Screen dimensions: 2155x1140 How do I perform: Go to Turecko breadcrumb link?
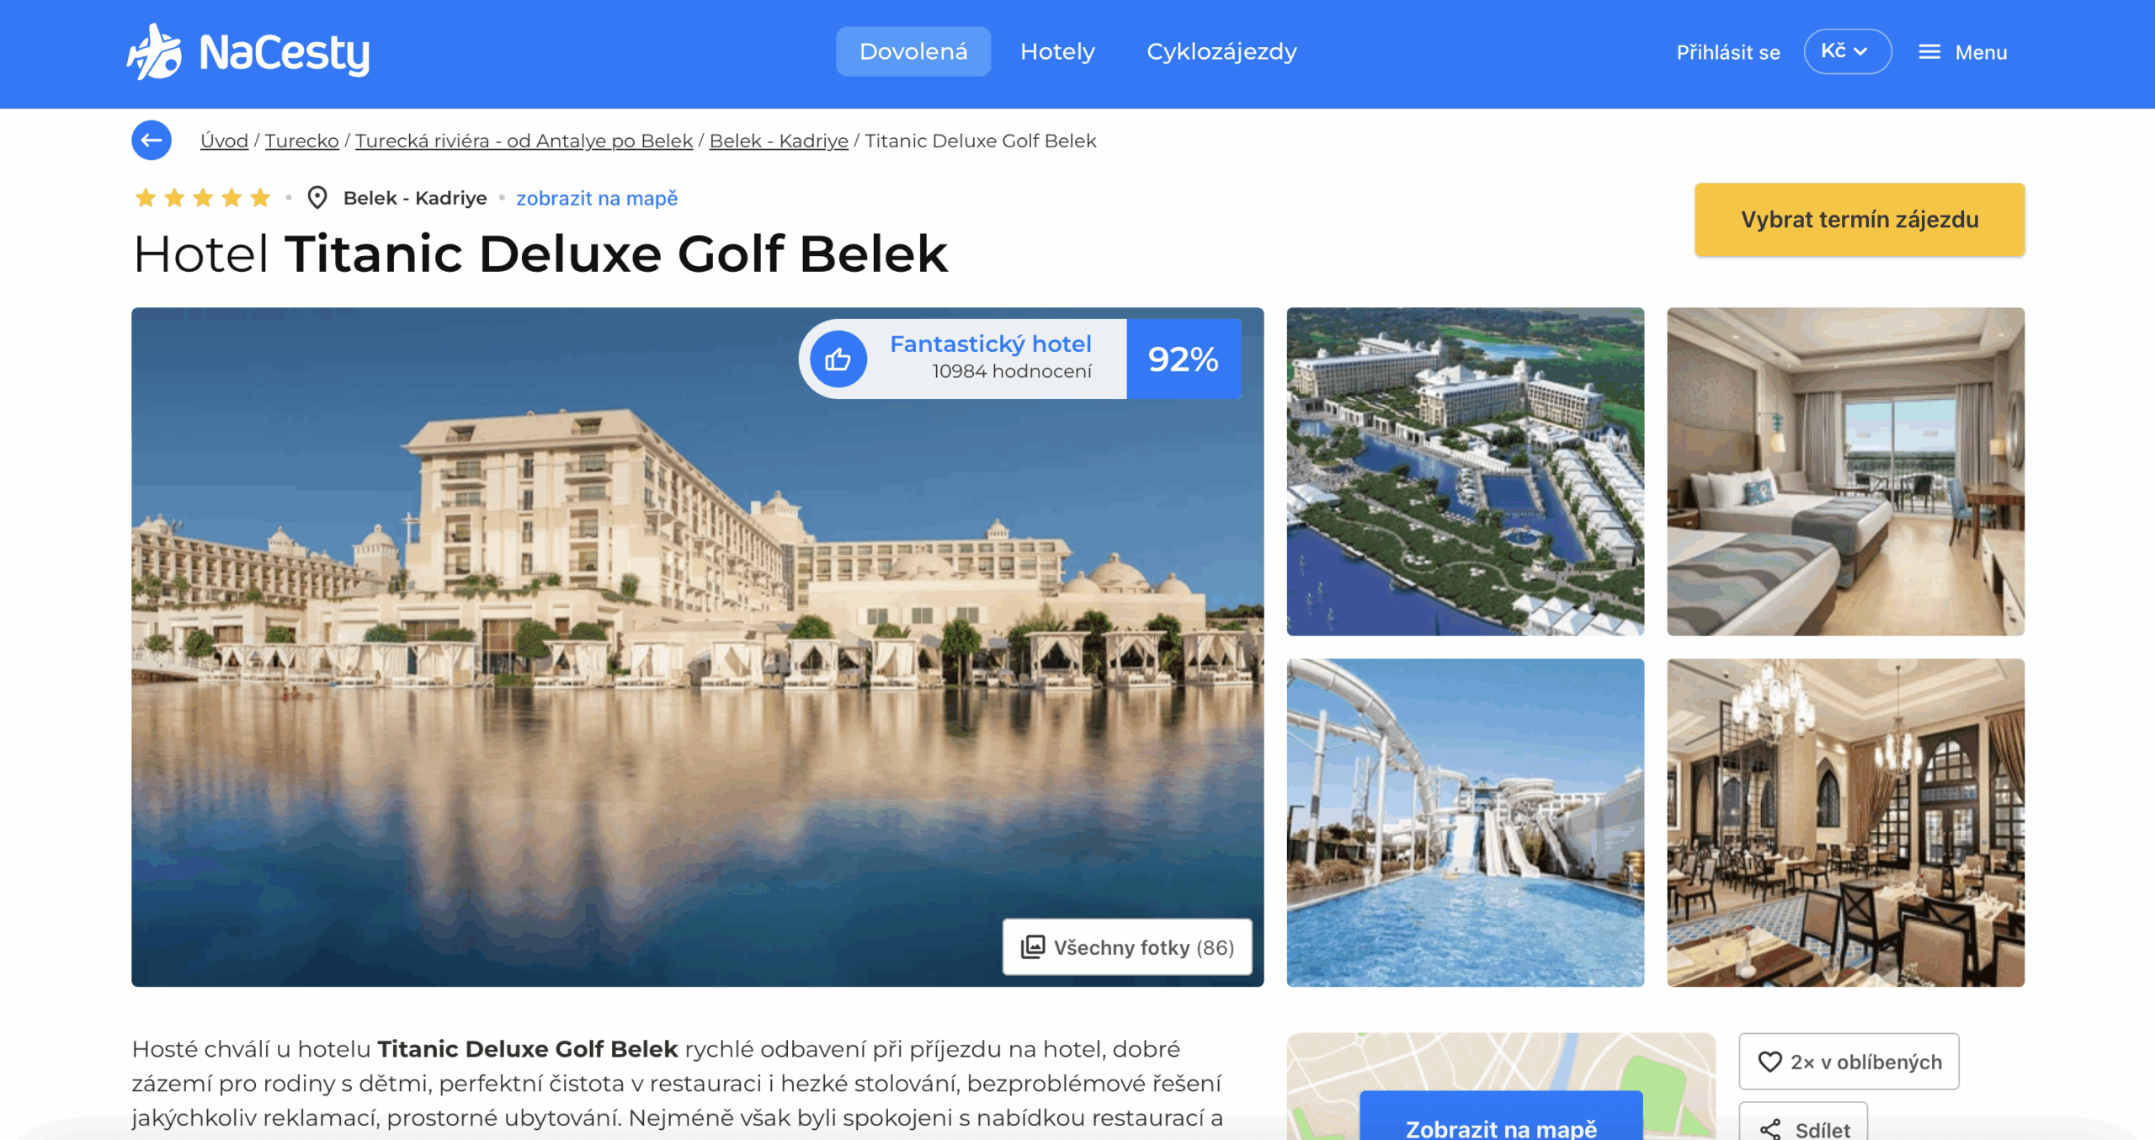[301, 141]
